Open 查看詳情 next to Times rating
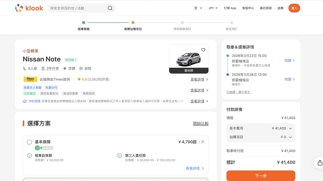323x181 pixels. pyautogui.click(x=199, y=79)
